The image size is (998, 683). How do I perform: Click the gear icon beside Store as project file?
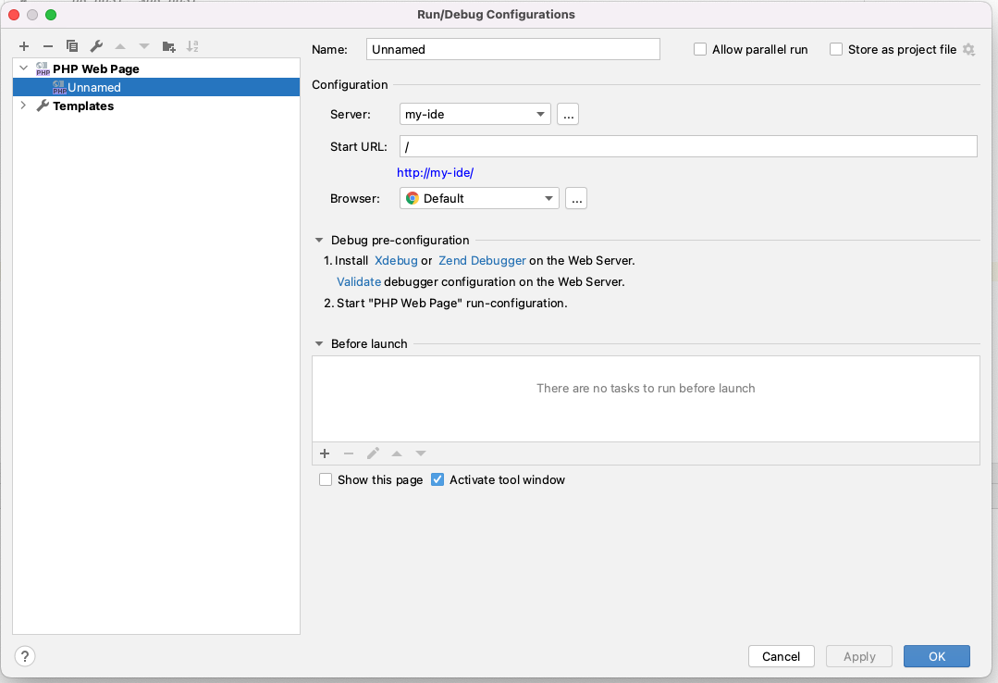tap(968, 49)
